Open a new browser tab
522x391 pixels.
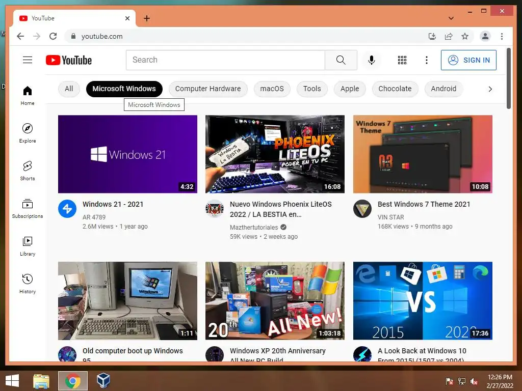tap(146, 18)
